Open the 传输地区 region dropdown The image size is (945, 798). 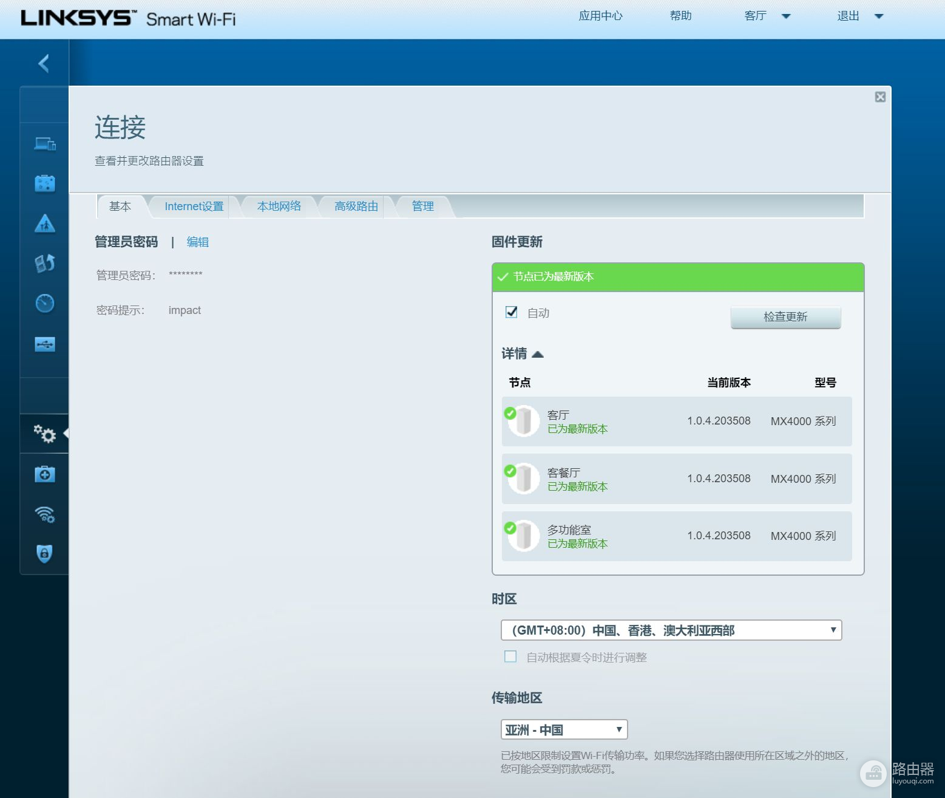click(563, 729)
